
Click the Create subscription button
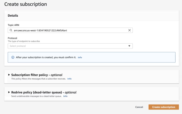(164, 107)
